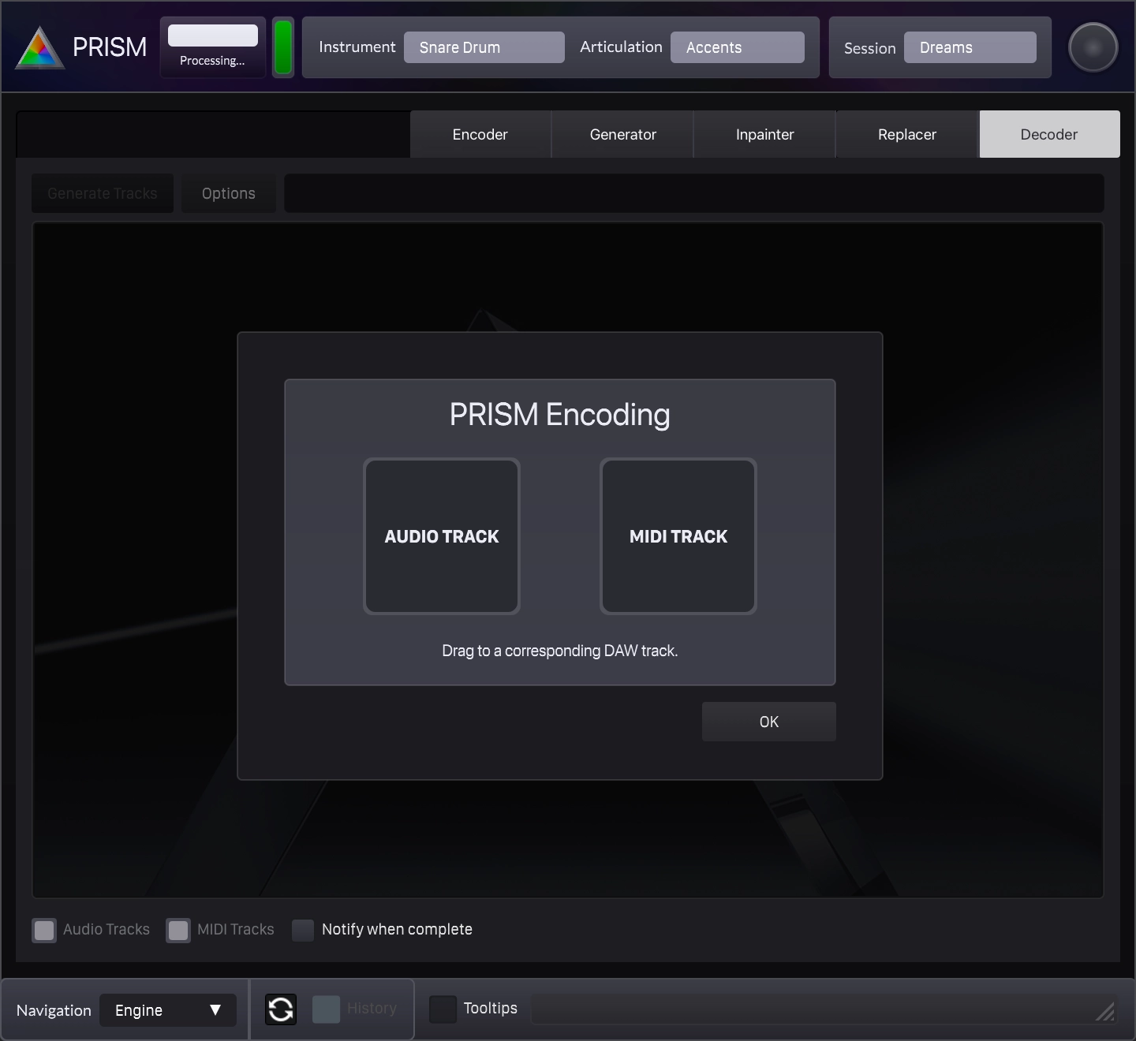Enable the Tooltips checkbox

click(443, 1009)
